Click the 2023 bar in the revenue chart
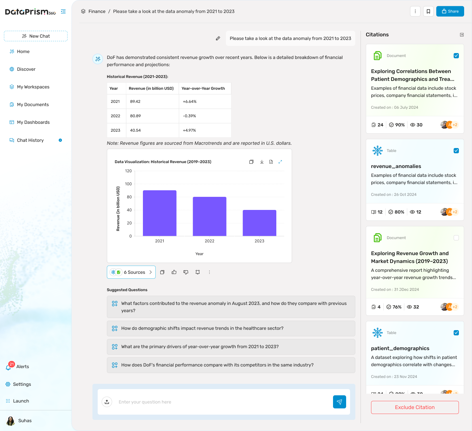The width and height of the screenshot is (472, 431). [260, 223]
